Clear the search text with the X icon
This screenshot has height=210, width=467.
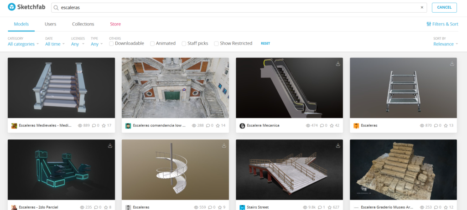click(422, 7)
